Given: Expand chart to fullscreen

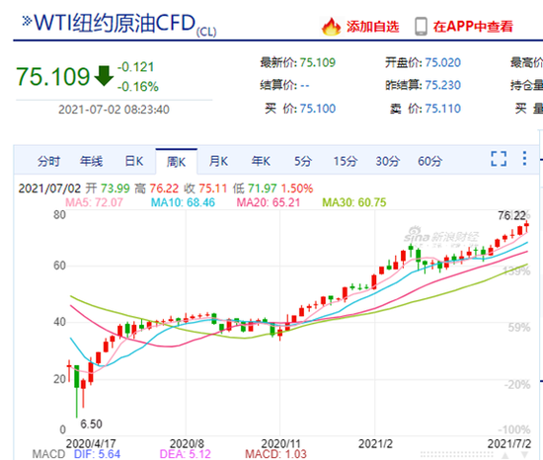Looking at the screenshot, I should tap(499, 159).
